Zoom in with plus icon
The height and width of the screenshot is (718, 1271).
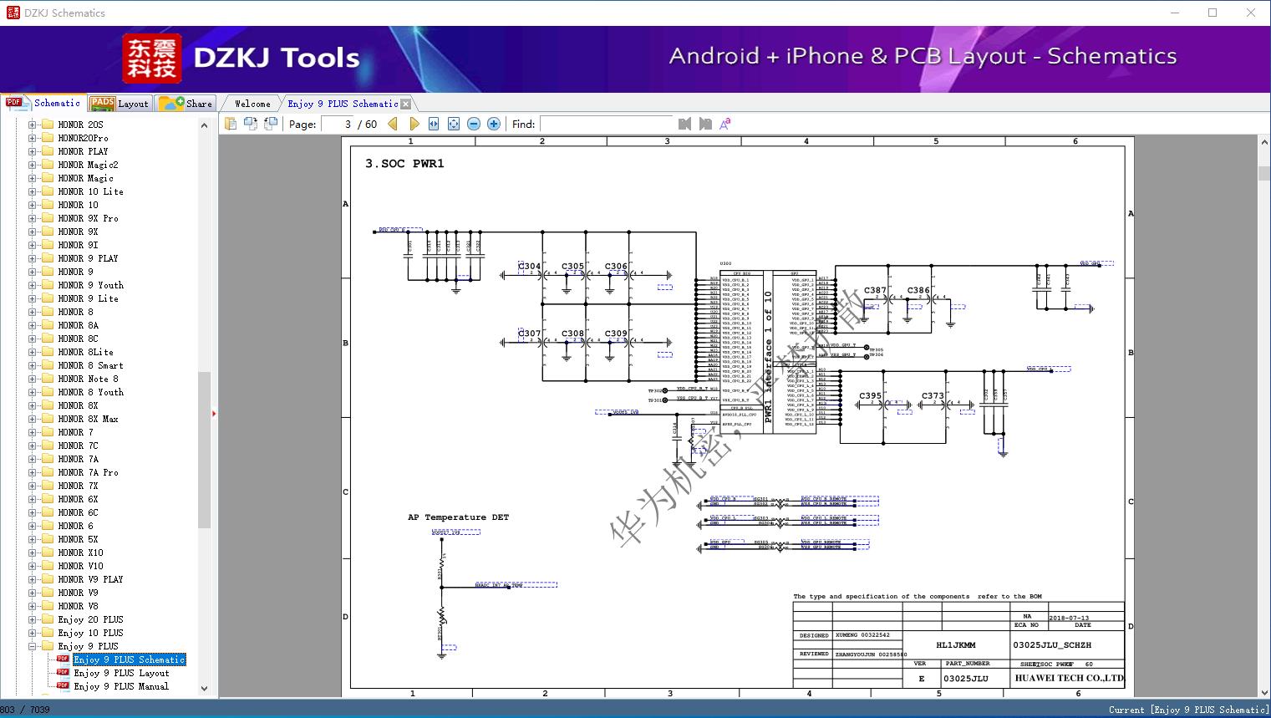[x=494, y=124]
